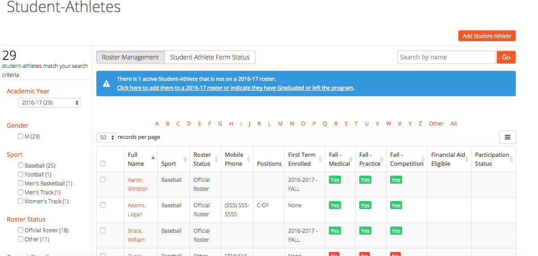Click the Sport filter heading

(15, 155)
